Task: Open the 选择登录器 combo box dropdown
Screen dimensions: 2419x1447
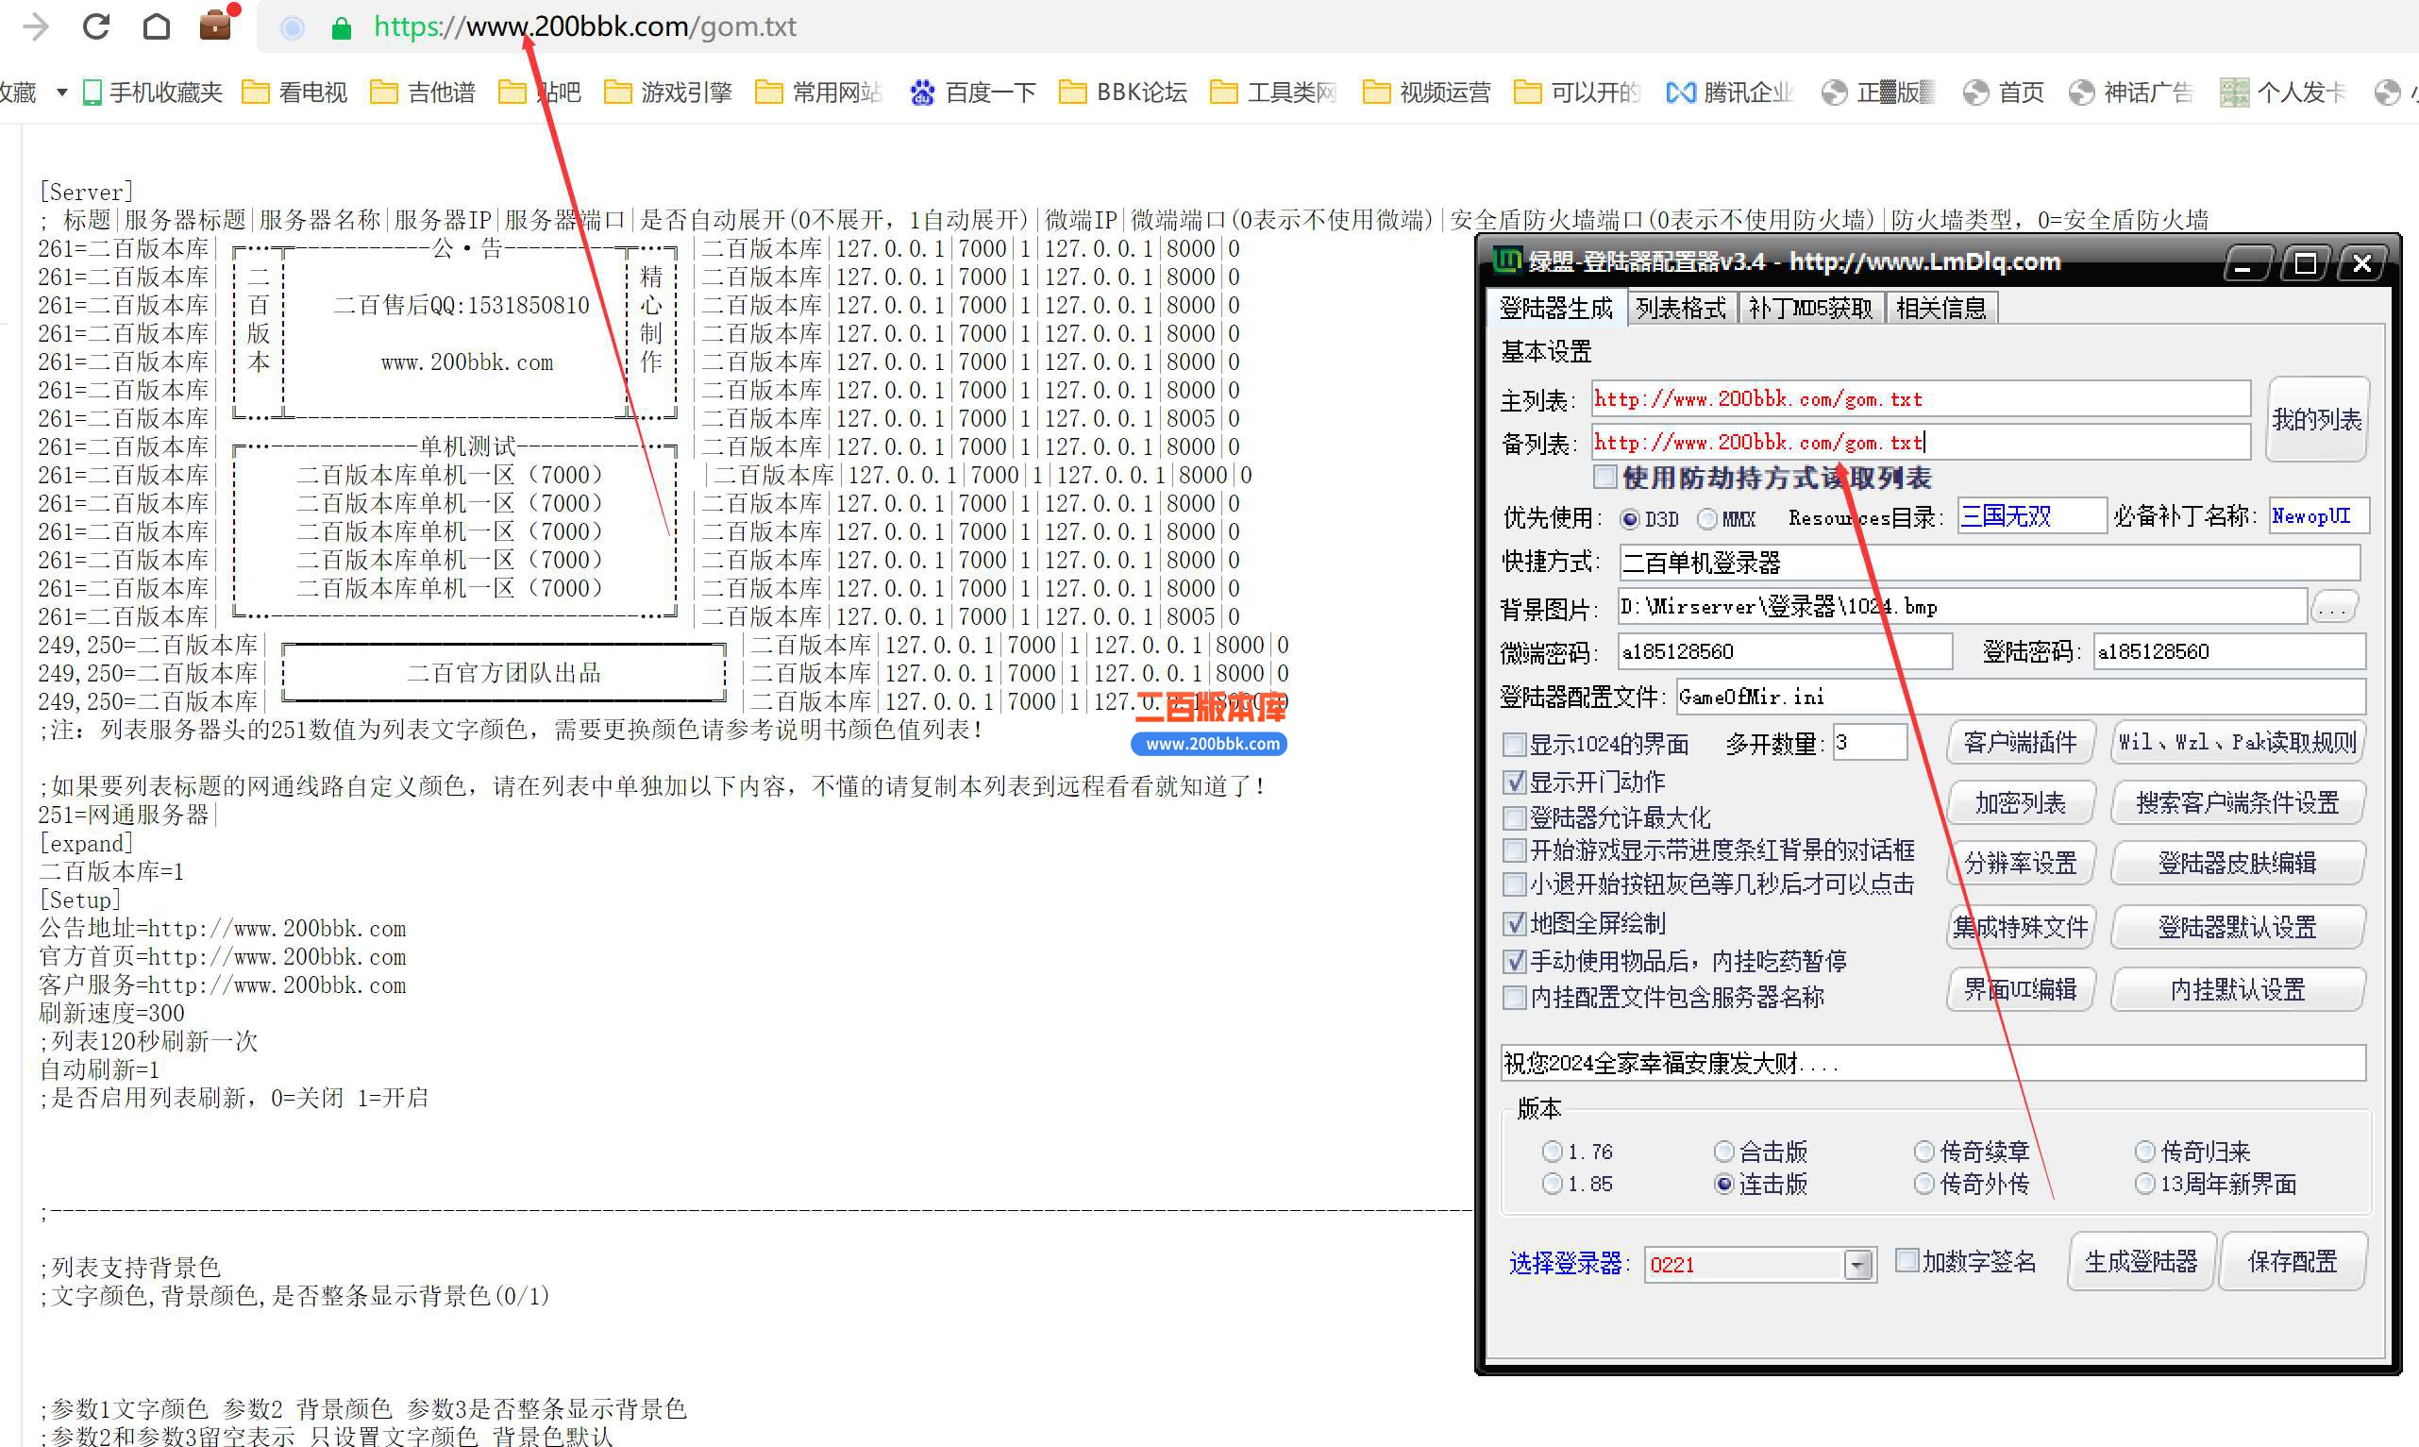Action: [1858, 1265]
